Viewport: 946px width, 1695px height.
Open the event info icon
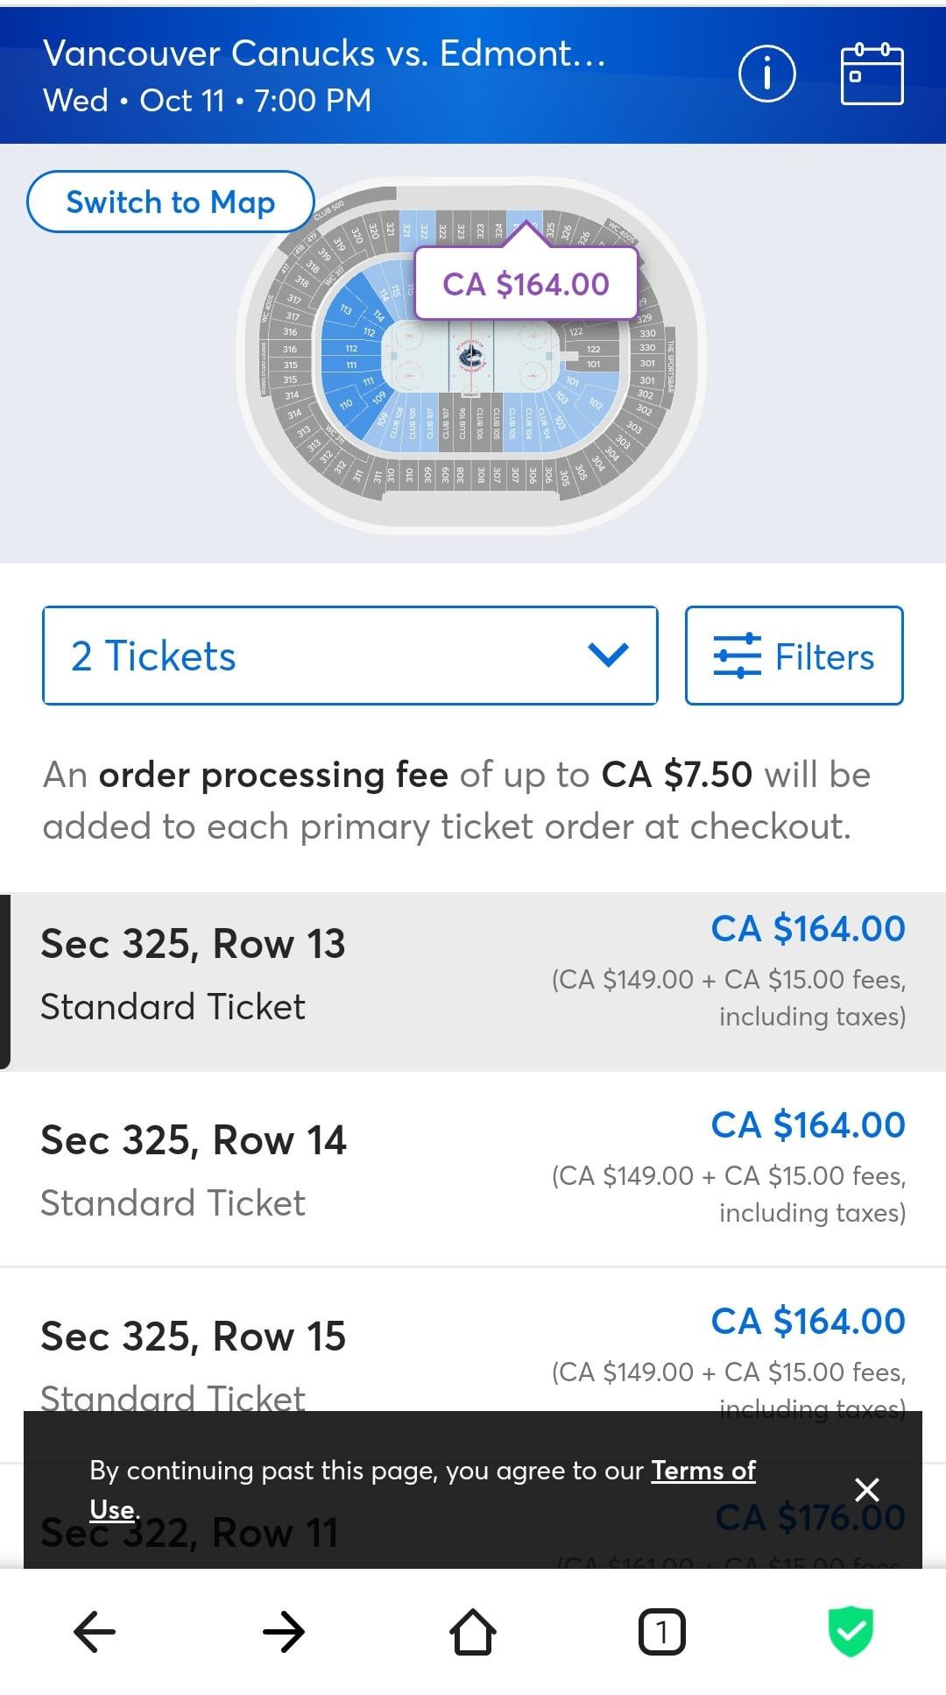point(766,74)
